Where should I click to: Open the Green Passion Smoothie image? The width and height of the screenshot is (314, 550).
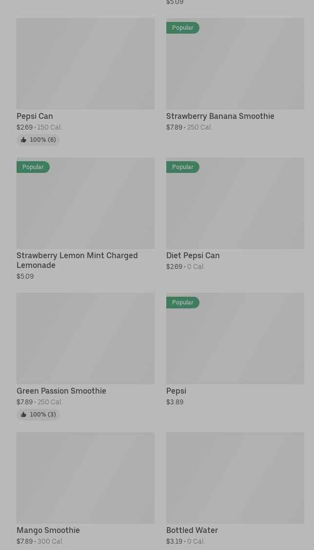pos(85,338)
